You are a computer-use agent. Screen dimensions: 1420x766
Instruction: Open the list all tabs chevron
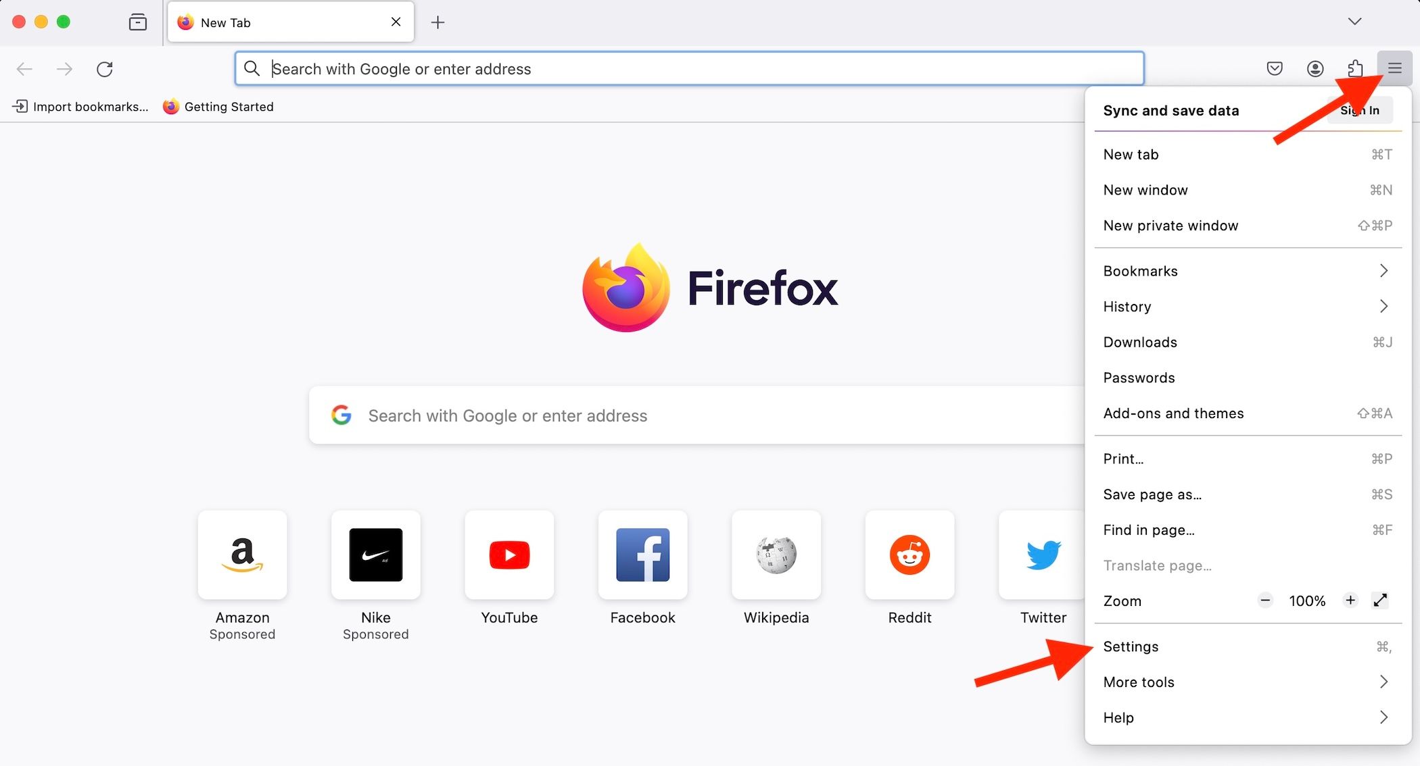tap(1355, 21)
